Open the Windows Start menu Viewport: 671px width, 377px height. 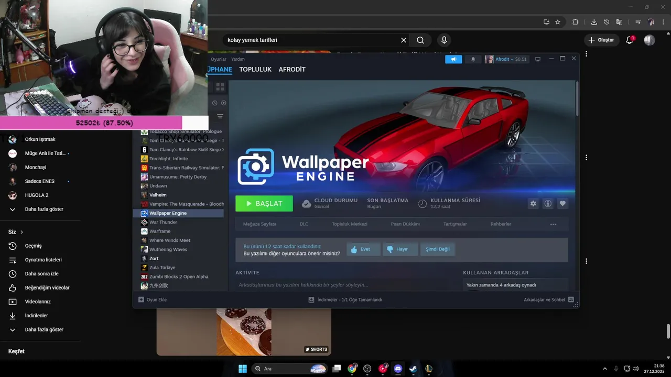pyautogui.click(x=243, y=369)
